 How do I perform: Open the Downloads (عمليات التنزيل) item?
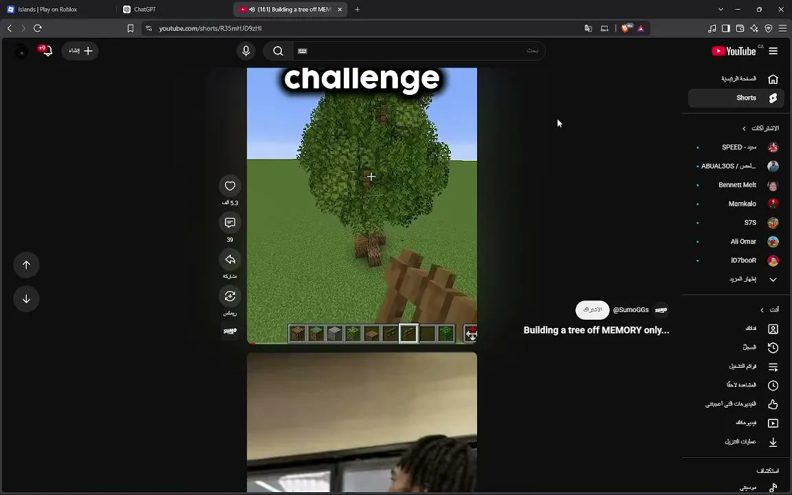coord(736,442)
